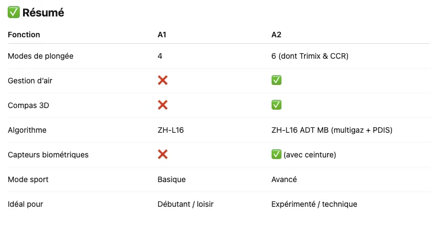The width and height of the screenshot is (442, 226).
Task: Click the red cross for A1 Capteurs biométriques
Action: coord(163,155)
